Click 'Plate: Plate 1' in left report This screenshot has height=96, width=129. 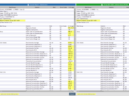coord(4,11)
